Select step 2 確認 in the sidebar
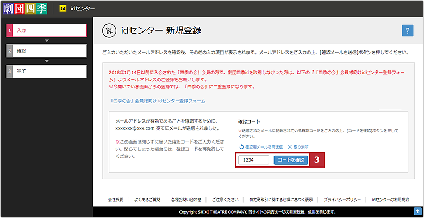Viewport: 424px width, 218px height. coord(47,51)
